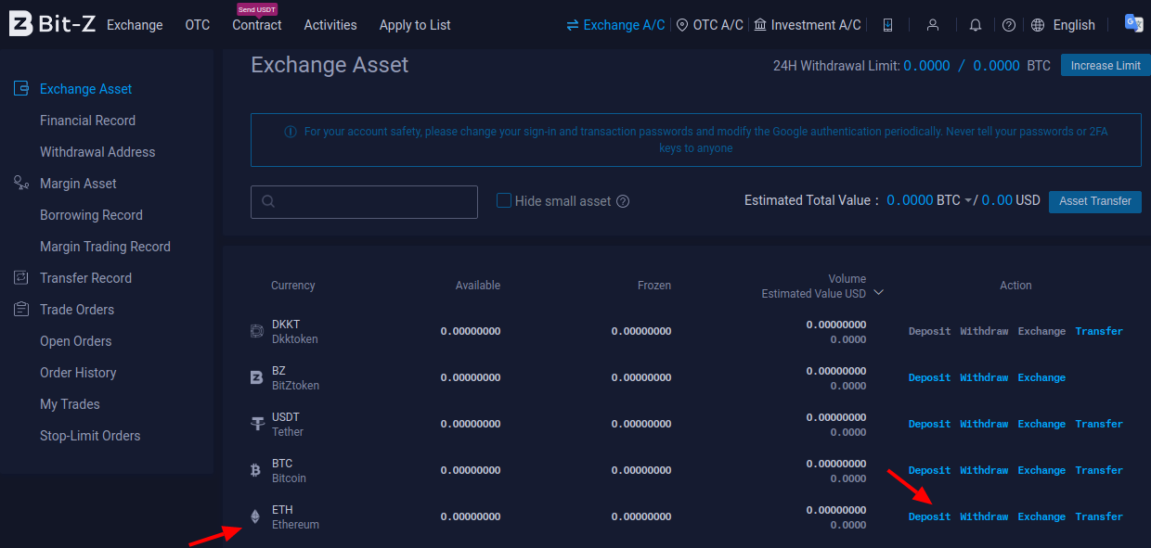Sort by Volume using the chevron arrow
This screenshot has width=1151, height=548.
878,293
